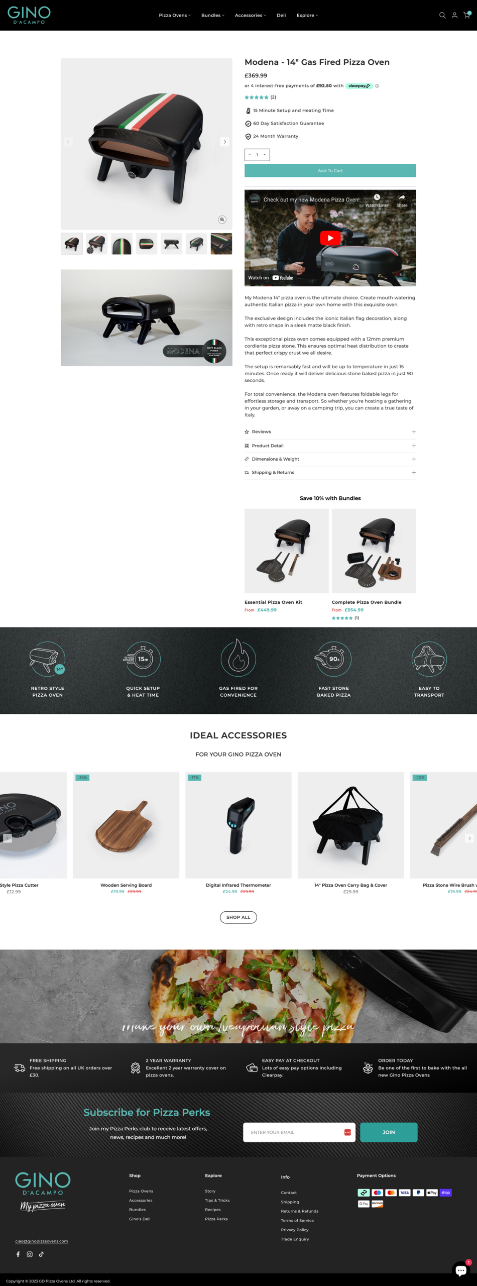477x1286 pixels.
Task: Click the Add To Cart button
Action: (x=330, y=171)
